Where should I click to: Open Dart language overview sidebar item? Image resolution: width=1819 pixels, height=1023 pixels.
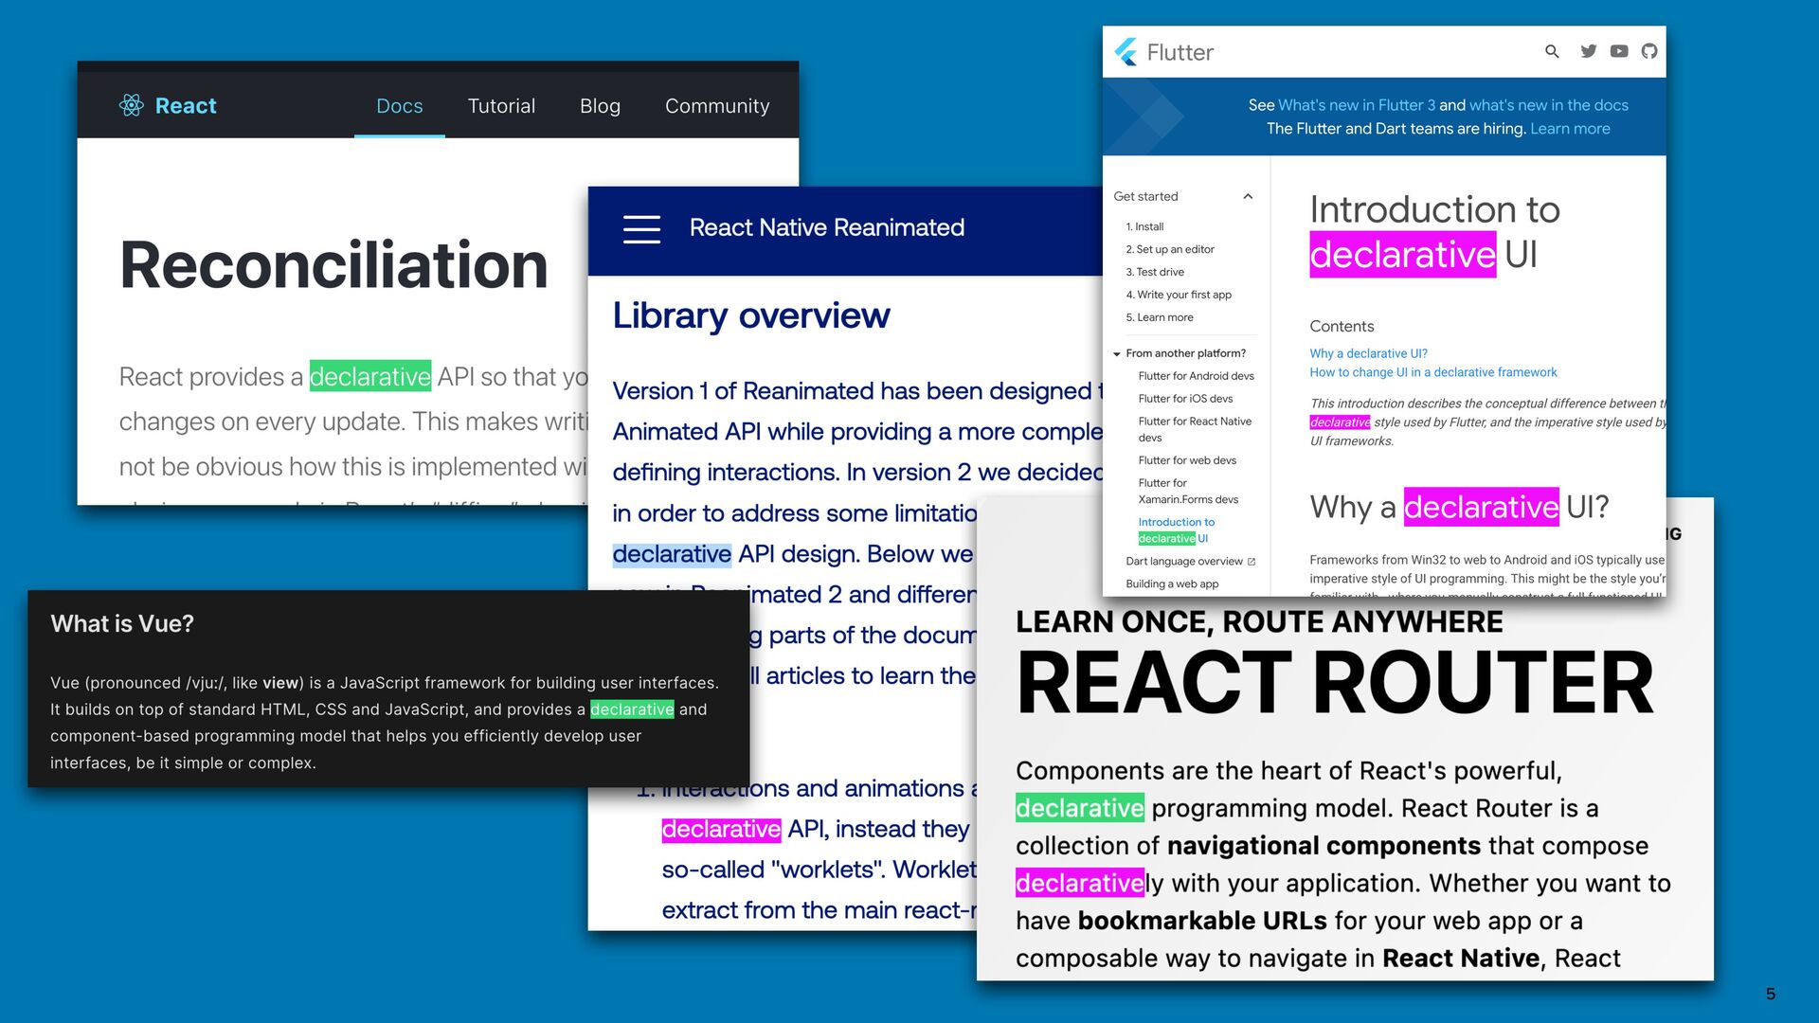1183,562
